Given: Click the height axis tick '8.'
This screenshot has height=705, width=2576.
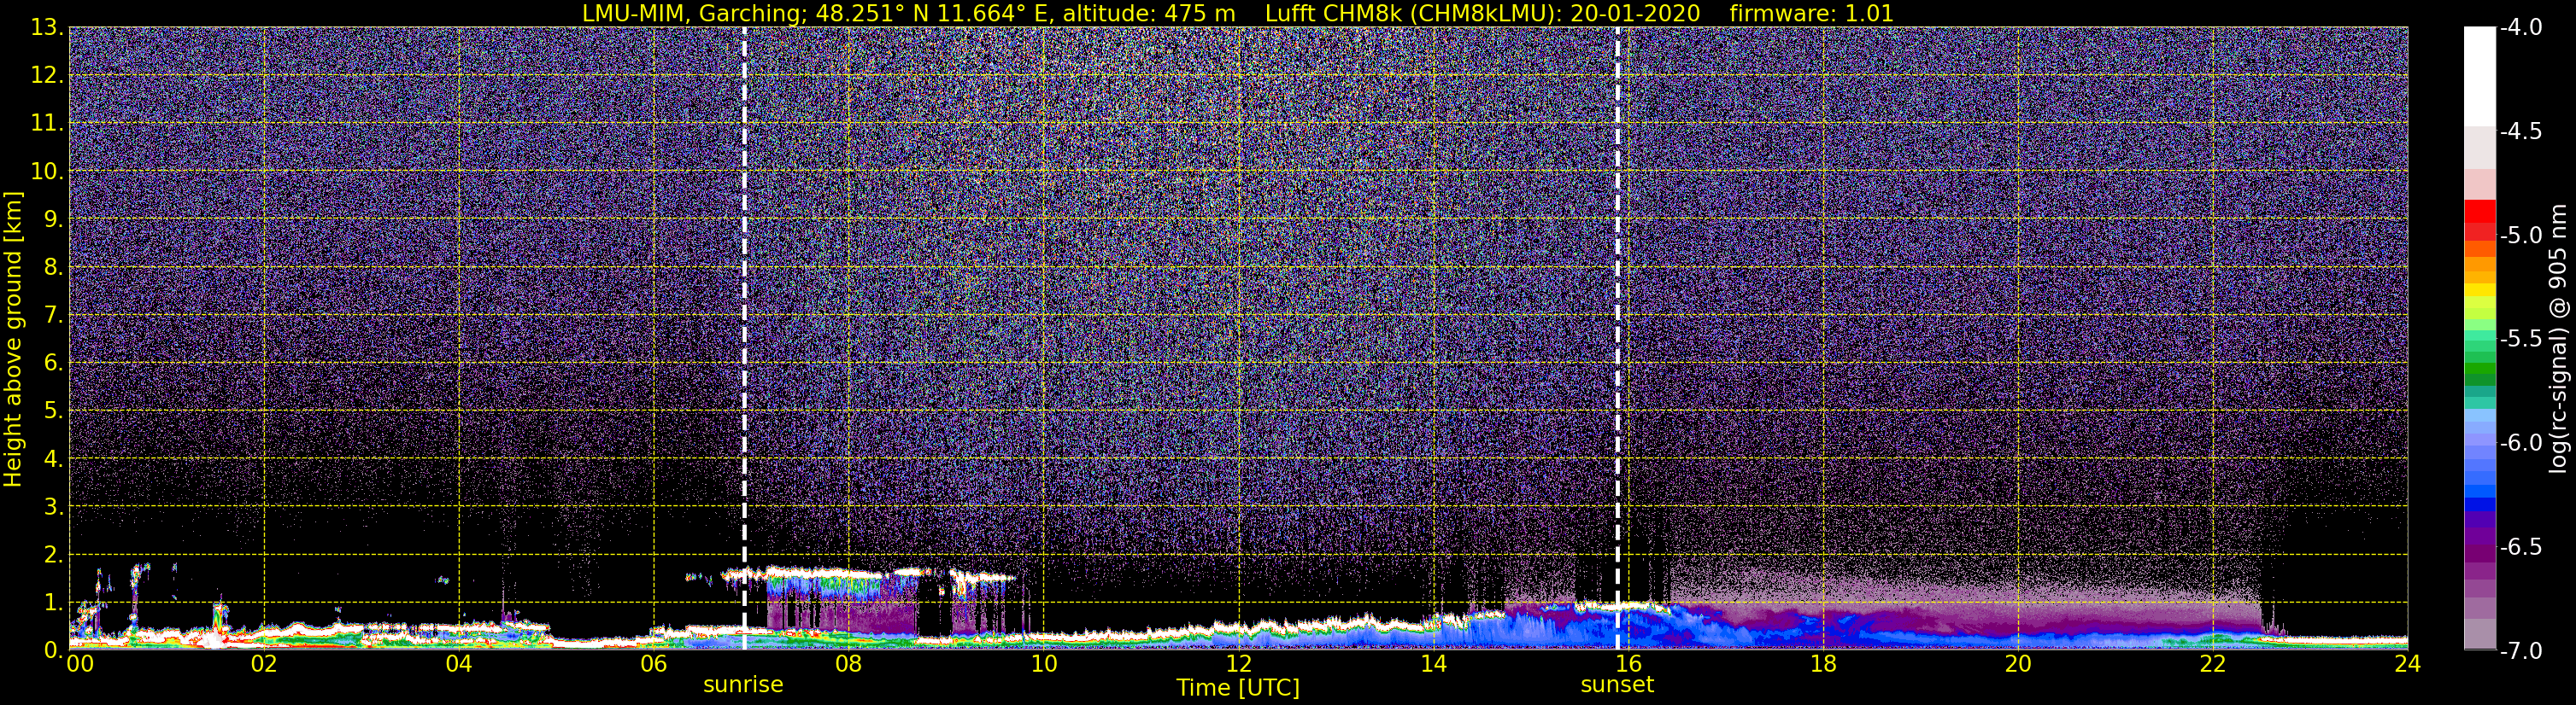Looking at the screenshot, I should coord(54,266).
